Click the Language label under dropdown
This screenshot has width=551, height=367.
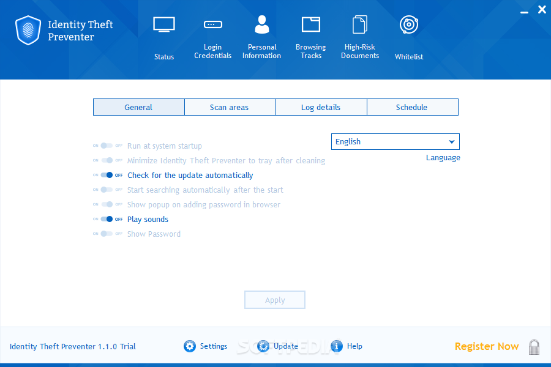443,158
